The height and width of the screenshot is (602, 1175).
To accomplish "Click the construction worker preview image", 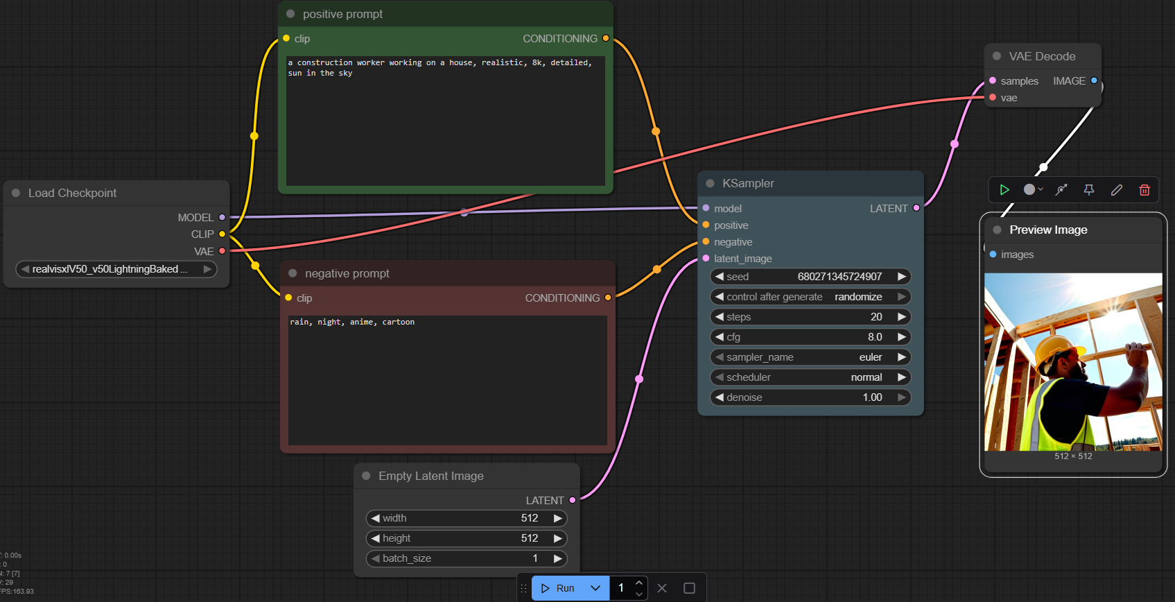I will coord(1073,361).
